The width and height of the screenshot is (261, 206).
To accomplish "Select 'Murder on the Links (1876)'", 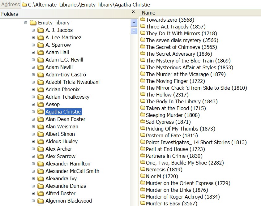I will (x=177, y=190).
